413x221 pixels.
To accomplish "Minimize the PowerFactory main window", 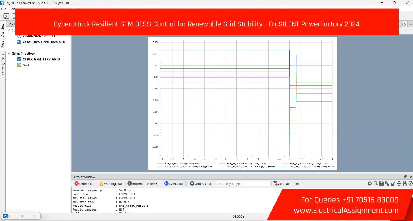I will (382, 3).
